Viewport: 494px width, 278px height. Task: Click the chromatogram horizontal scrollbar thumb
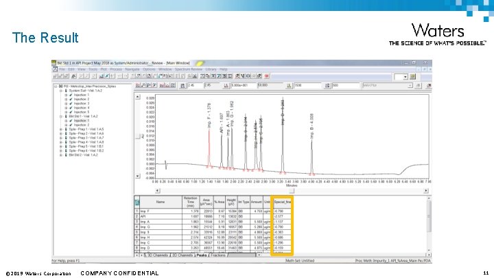(x=292, y=191)
